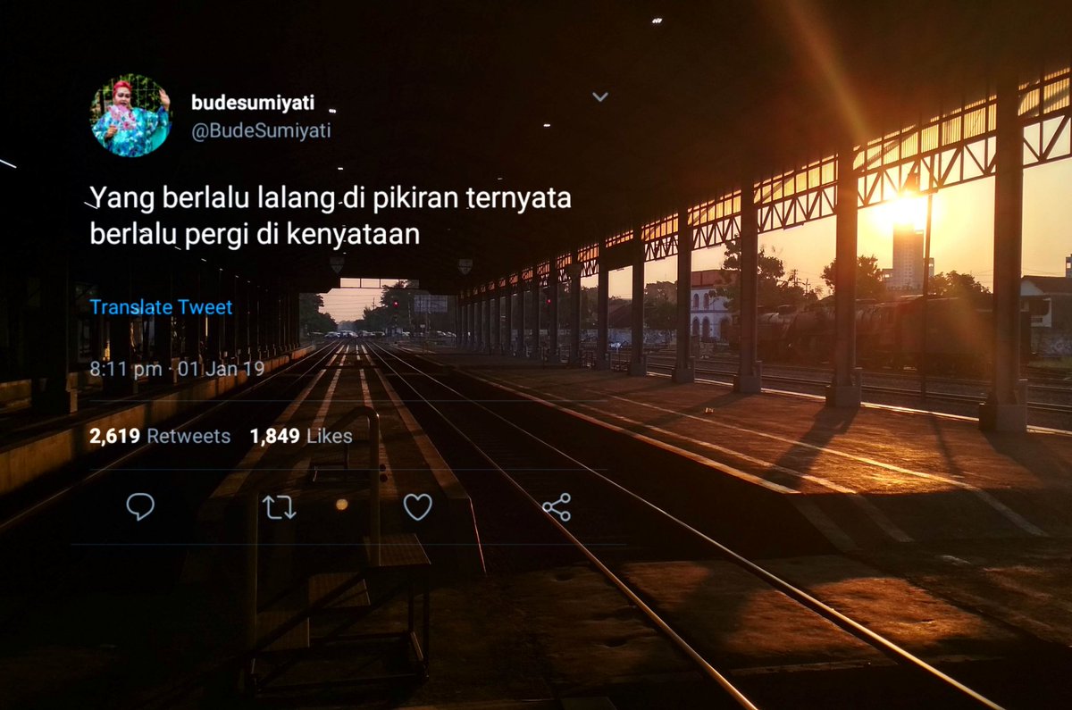Open the budesumiyati display name
Viewport: 1072px width, 710px height.
tap(253, 103)
